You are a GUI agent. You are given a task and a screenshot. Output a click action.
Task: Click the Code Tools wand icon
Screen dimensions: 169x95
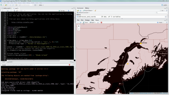pos(17,11)
